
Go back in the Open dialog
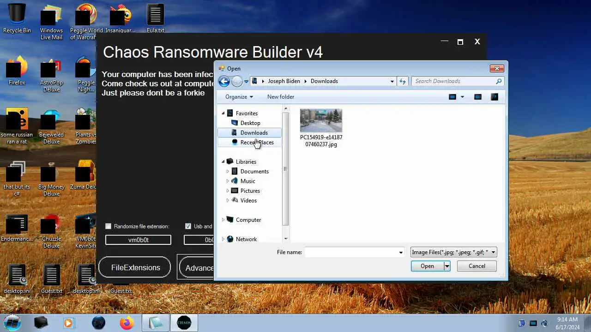224,81
